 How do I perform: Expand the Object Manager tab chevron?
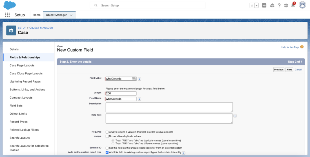(x=71, y=15)
